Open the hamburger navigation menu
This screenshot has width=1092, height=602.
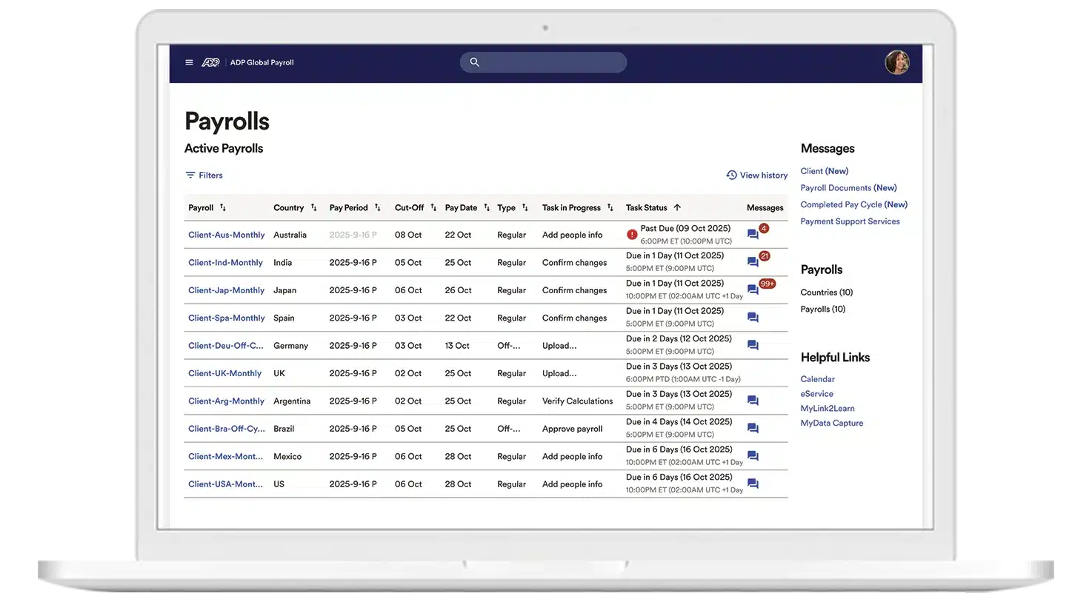pos(189,62)
